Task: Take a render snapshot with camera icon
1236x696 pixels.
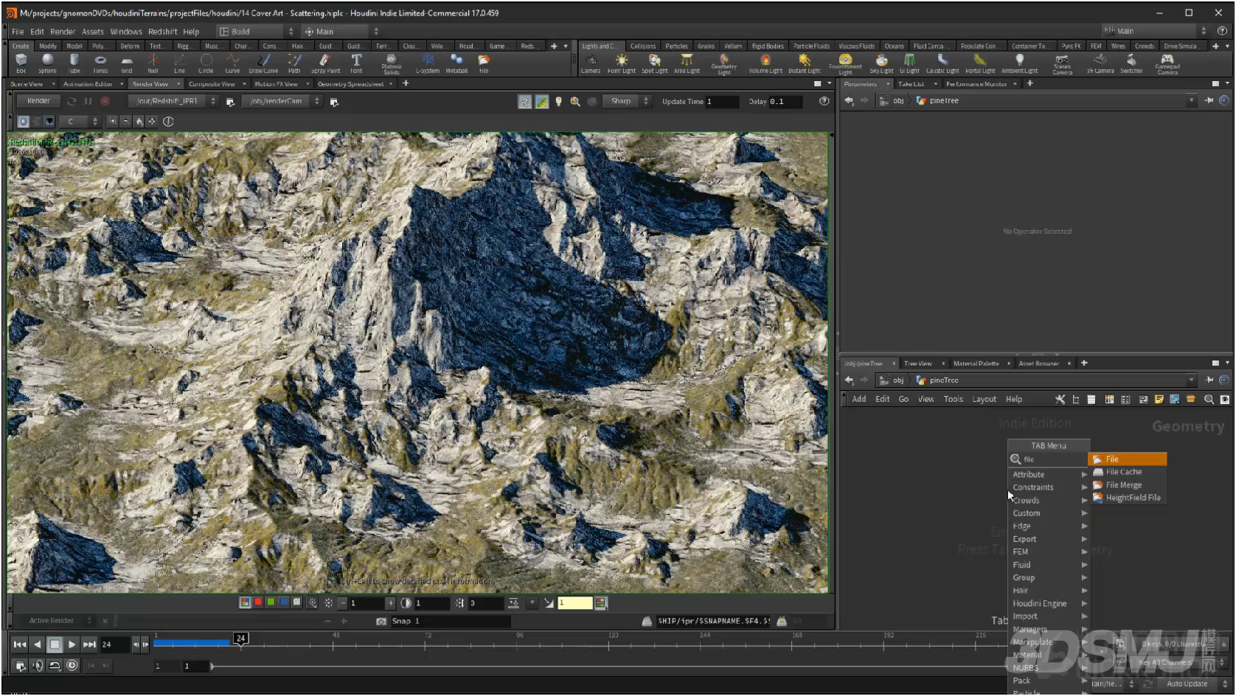Action: 381,621
